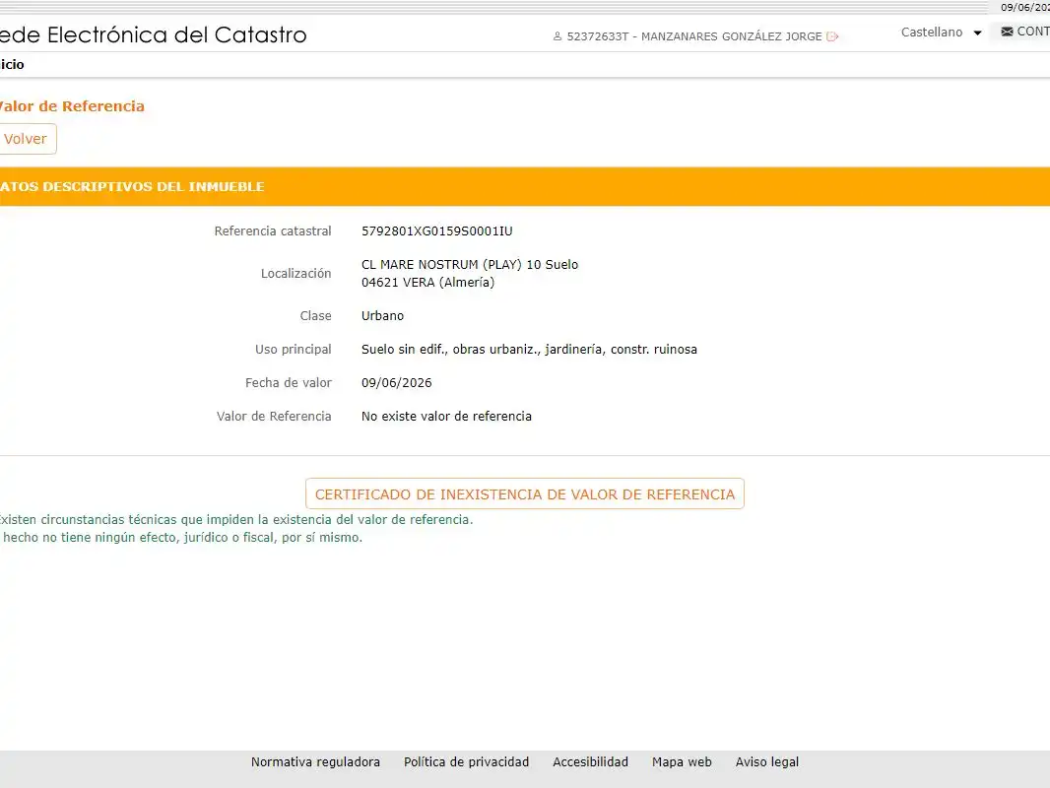This screenshot has height=788, width=1050.
Task: Click the user profile icon before NIF
Action: (558, 36)
